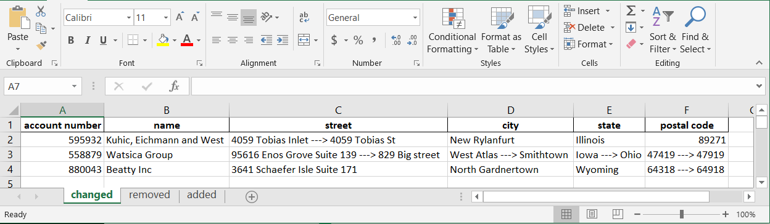This screenshot has width=770, height=224.
Task: Select the Merge & Center icon
Action: coord(304,40)
